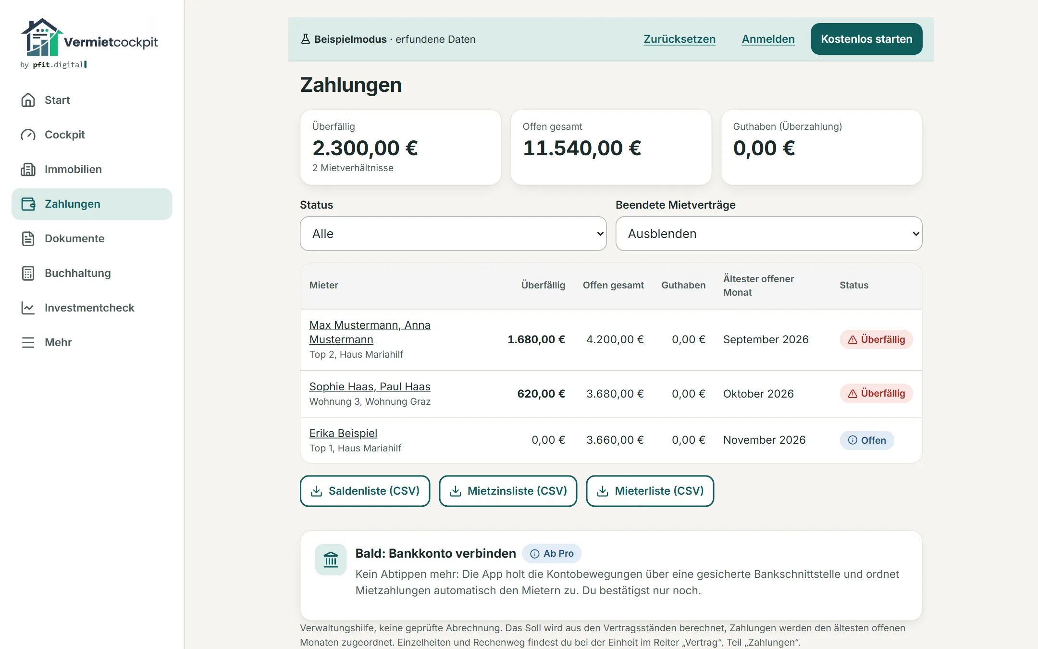This screenshot has height=649, width=1038.
Task: Click the Cockpit gauge icon
Action: [28, 135]
